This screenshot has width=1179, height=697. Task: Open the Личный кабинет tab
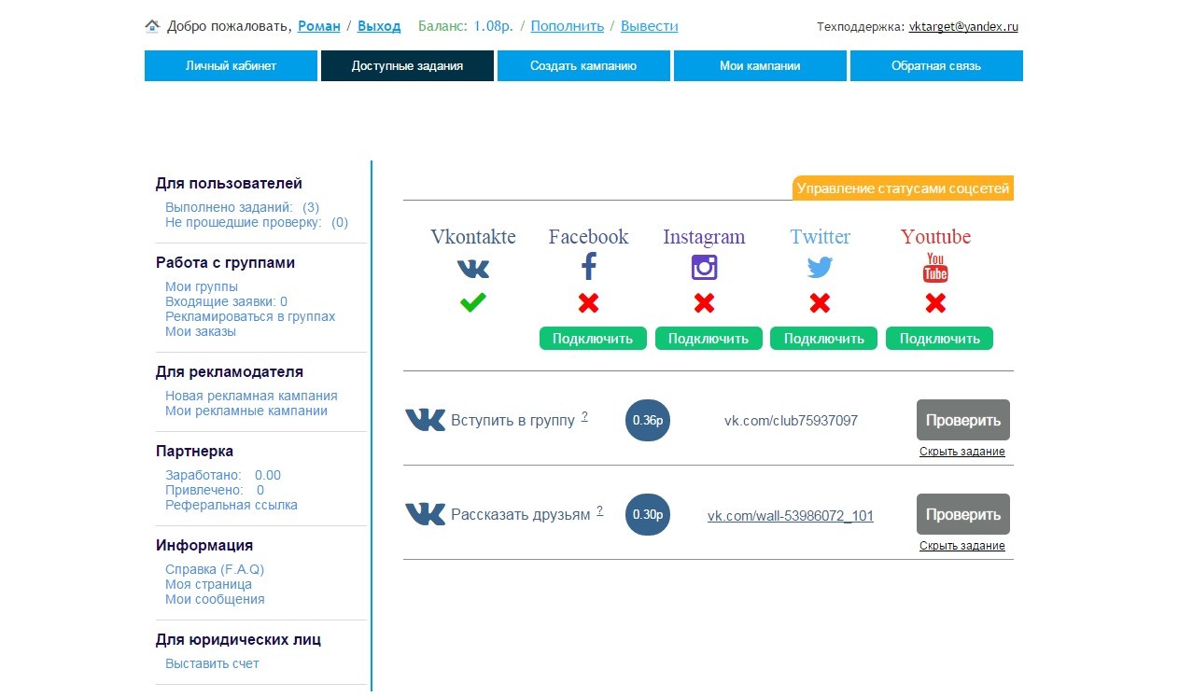231,65
